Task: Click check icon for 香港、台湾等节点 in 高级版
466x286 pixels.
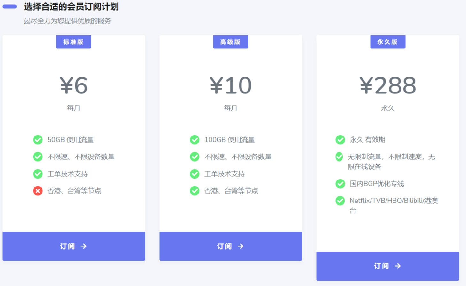Action: coord(195,191)
